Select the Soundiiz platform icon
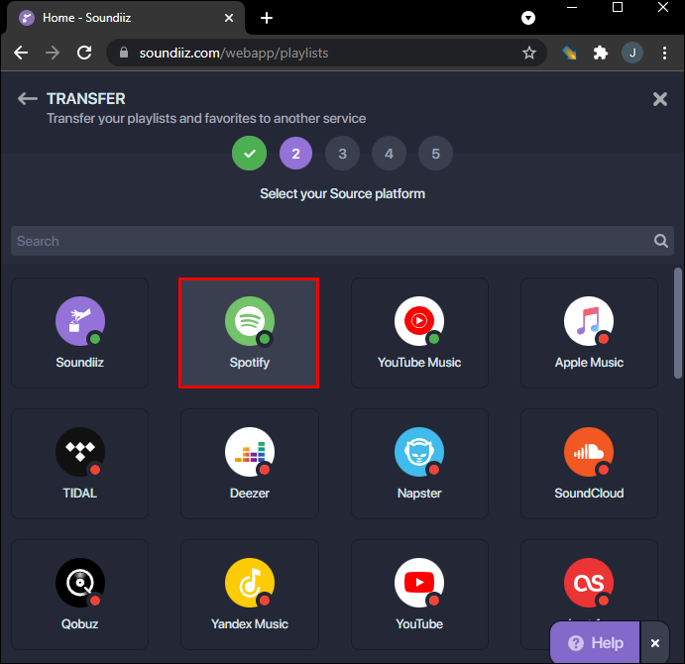 (79, 332)
